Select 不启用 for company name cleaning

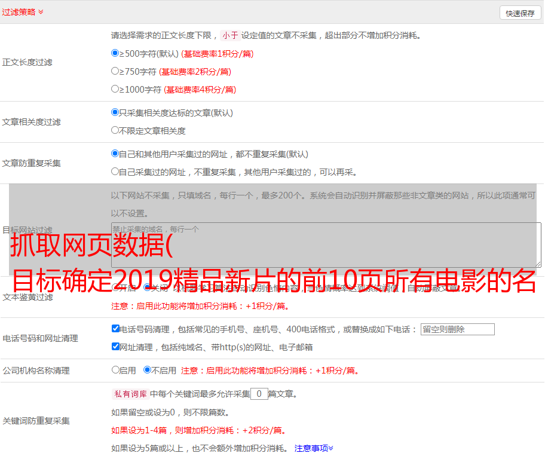pos(147,370)
